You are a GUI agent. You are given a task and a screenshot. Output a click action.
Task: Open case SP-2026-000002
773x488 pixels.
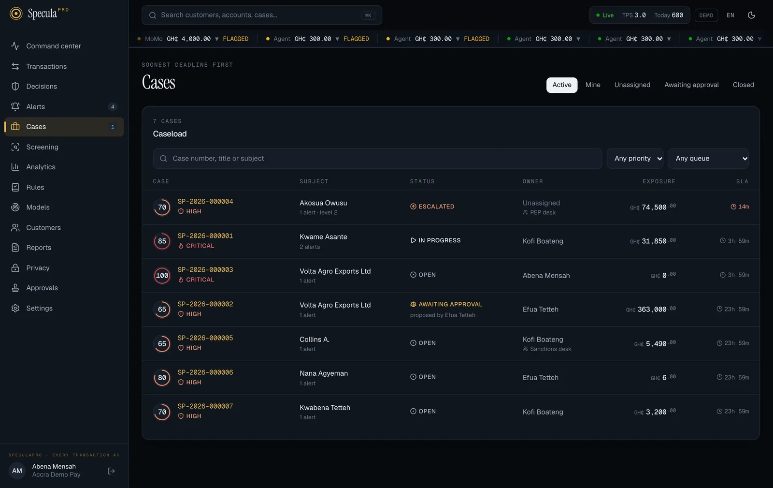(x=205, y=304)
